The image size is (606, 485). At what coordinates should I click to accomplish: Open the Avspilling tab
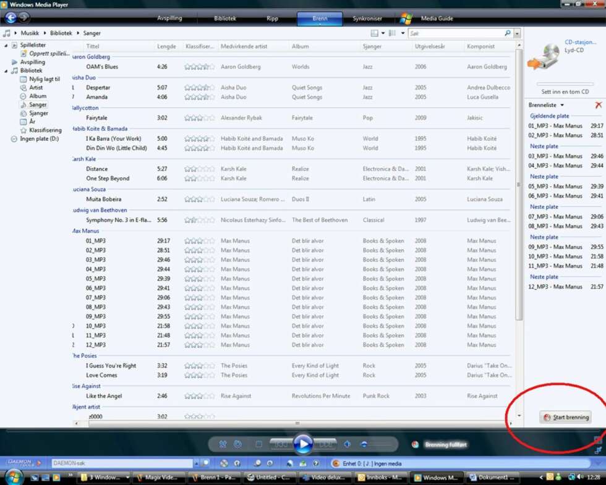[169, 18]
